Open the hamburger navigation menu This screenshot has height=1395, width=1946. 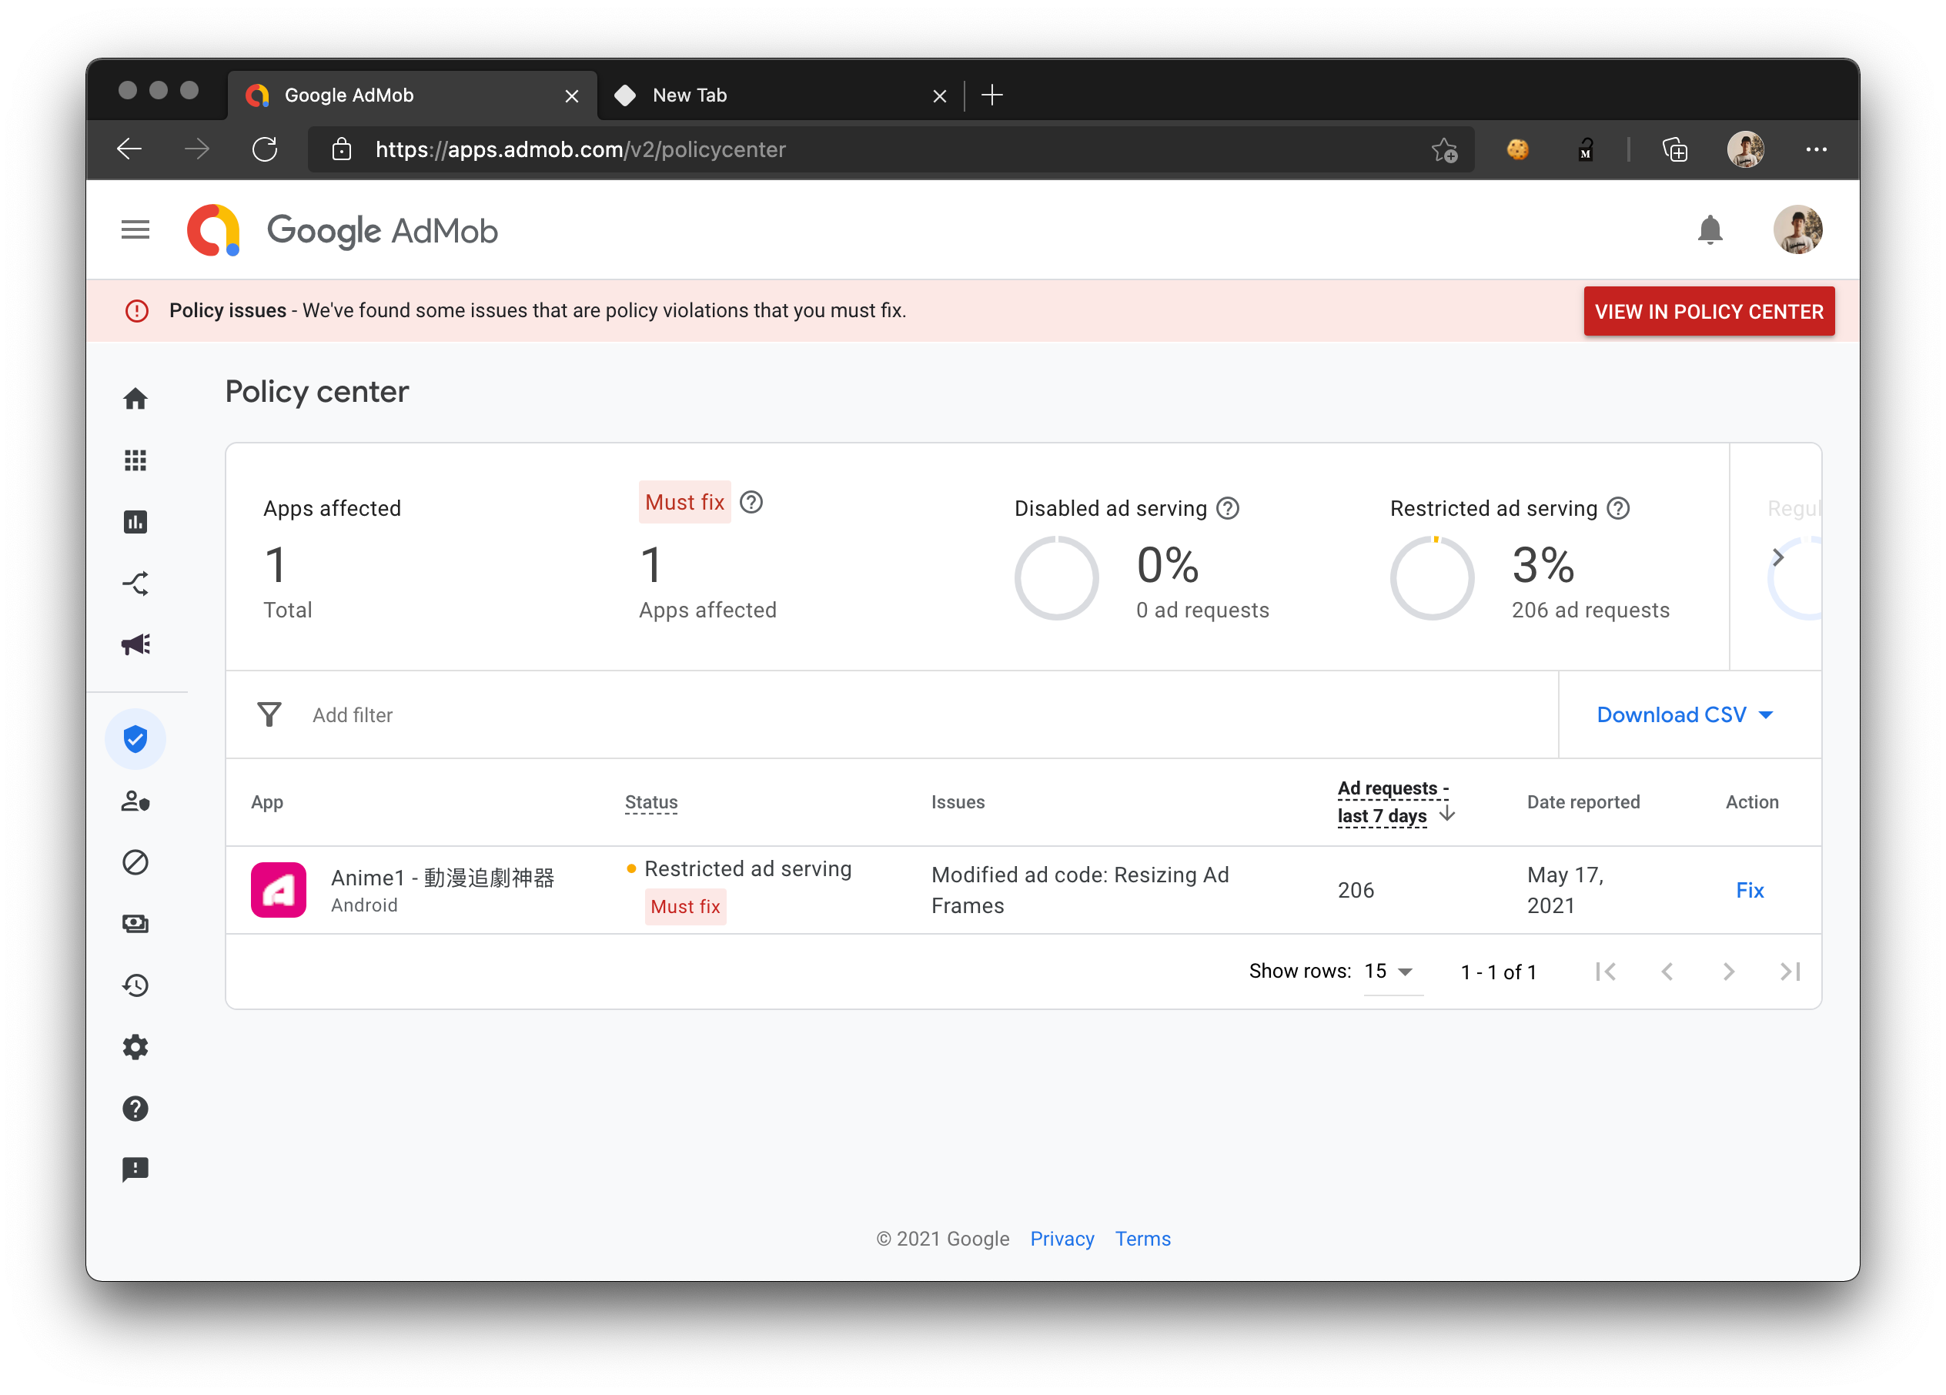(135, 230)
